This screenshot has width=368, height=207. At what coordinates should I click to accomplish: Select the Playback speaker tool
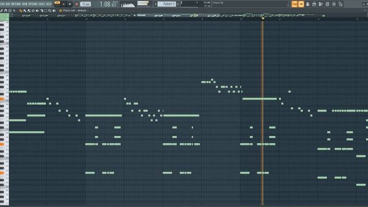(54, 10)
